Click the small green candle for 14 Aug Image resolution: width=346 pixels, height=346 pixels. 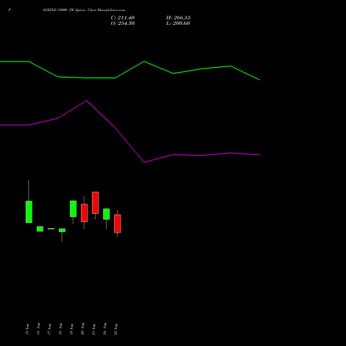40,229
